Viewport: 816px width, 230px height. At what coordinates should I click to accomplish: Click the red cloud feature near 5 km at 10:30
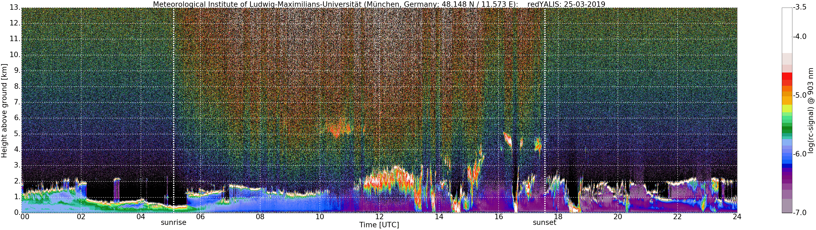(x=339, y=129)
